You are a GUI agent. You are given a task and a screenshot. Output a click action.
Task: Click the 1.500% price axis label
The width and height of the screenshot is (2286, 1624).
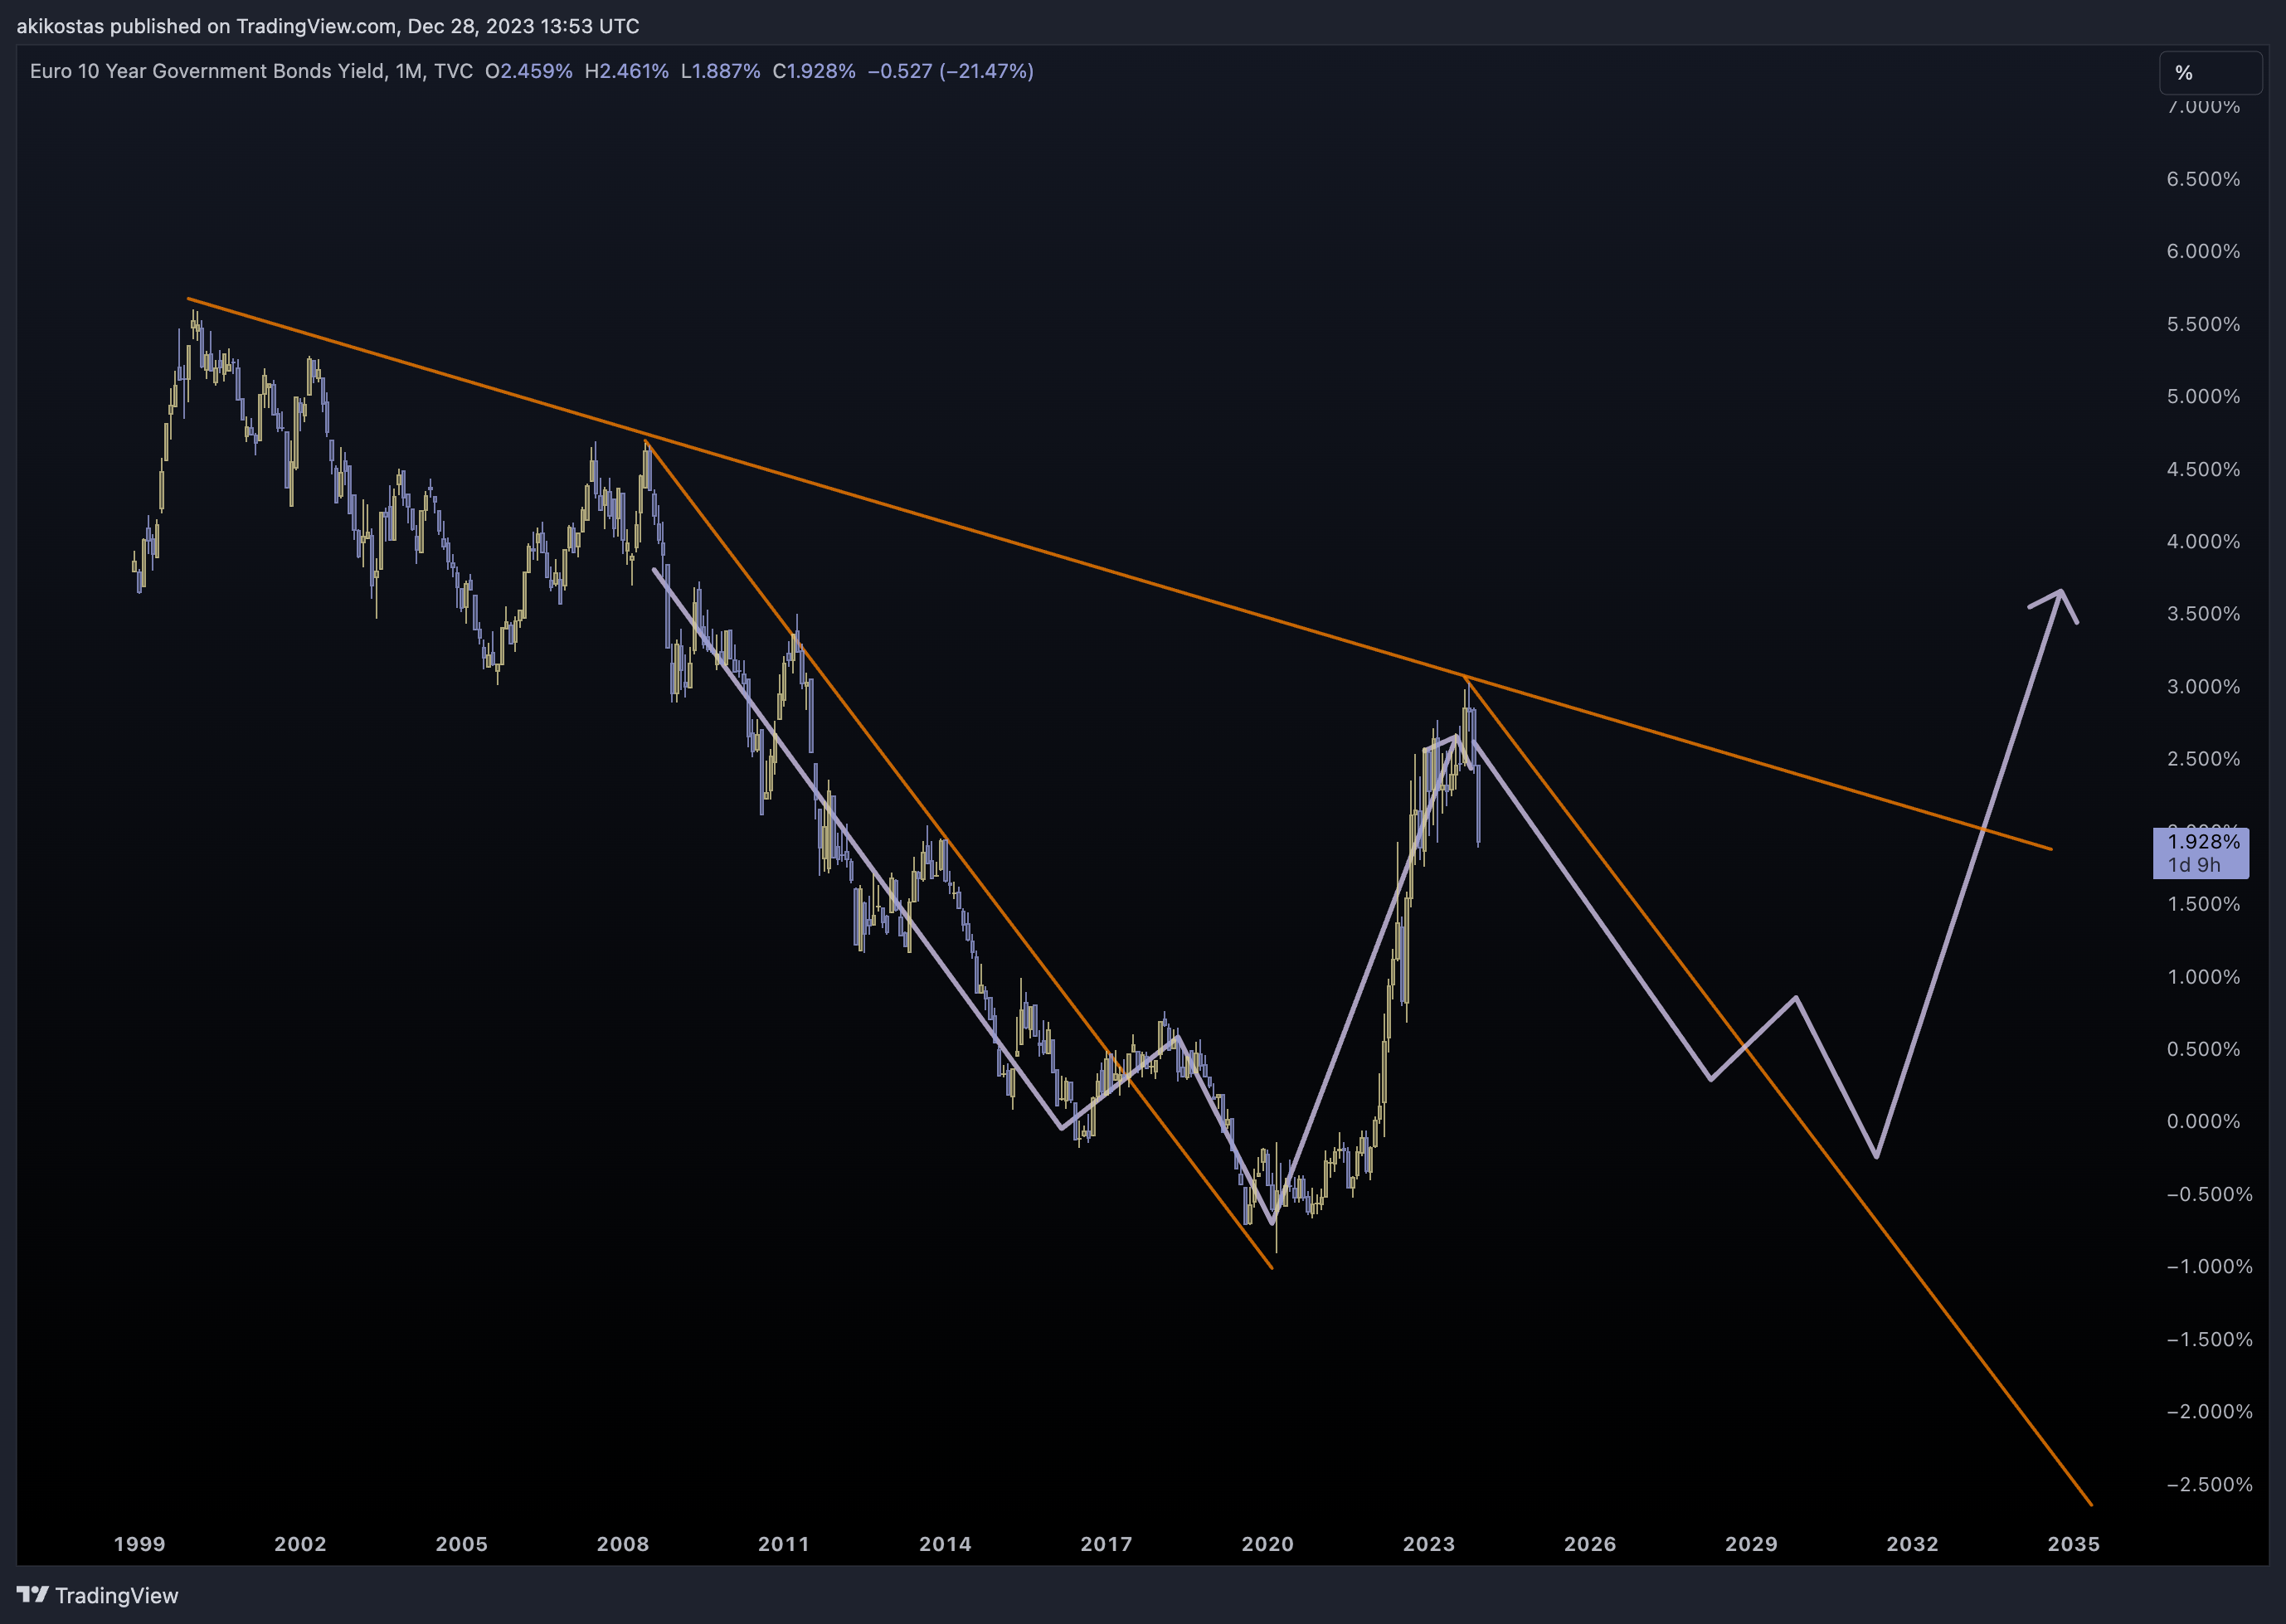point(2204,904)
